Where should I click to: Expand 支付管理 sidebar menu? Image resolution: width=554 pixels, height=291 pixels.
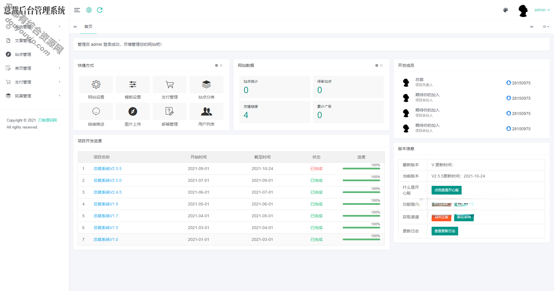click(34, 82)
